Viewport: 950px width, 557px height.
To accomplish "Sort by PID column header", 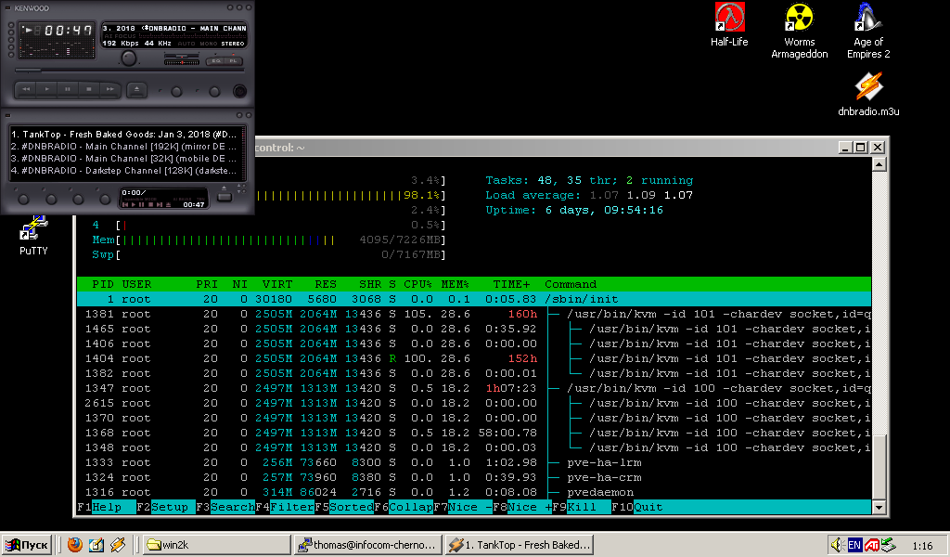I will pyautogui.click(x=103, y=284).
